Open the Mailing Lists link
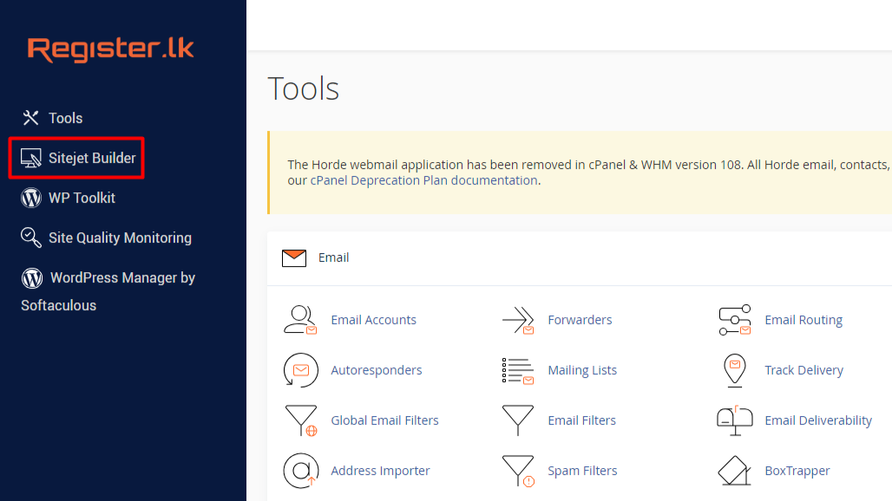 [582, 370]
